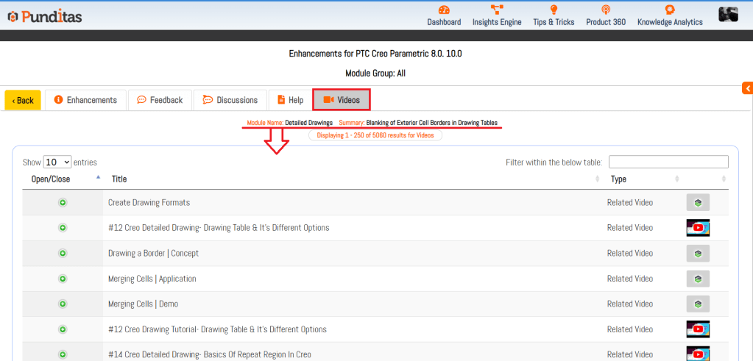This screenshot has width=753, height=361.
Task: Switch to the Discussions tab
Action: click(x=230, y=100)
